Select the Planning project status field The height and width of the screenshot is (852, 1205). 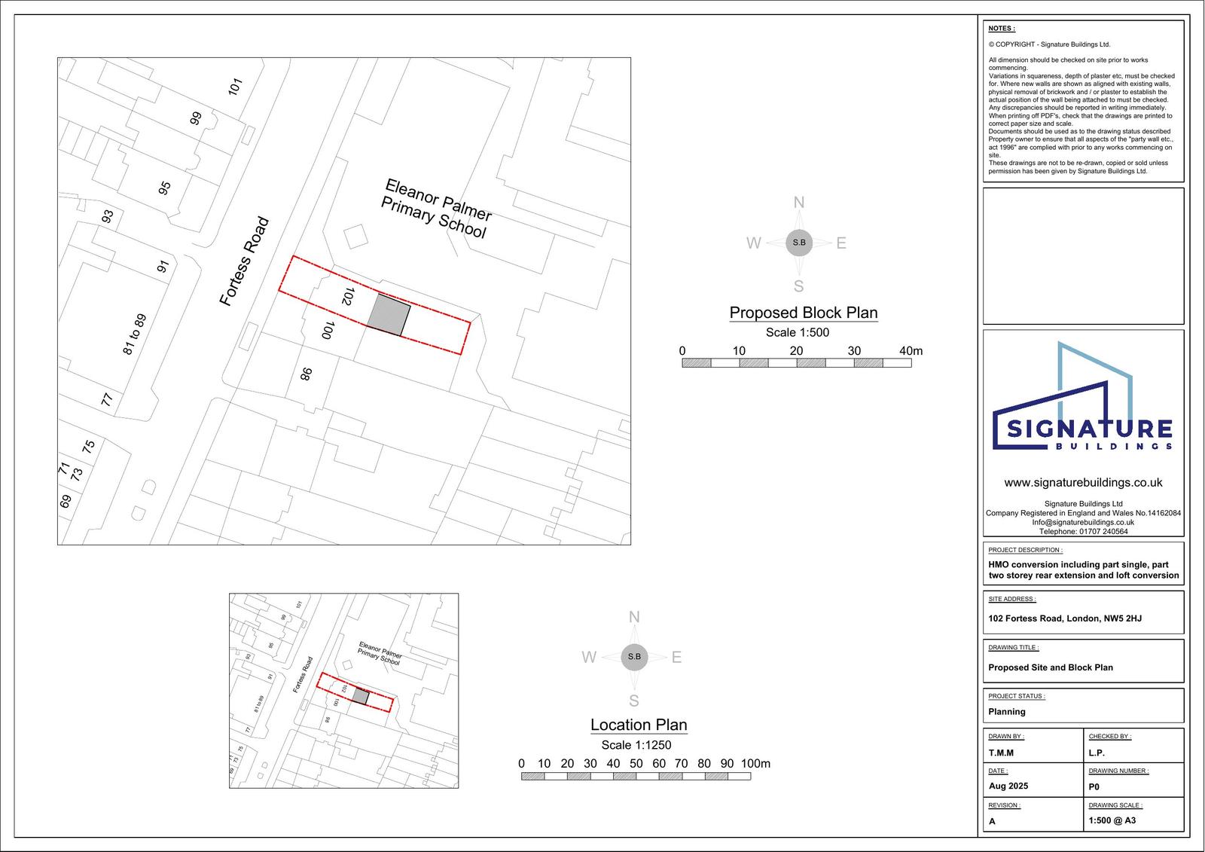(1007, 712)
